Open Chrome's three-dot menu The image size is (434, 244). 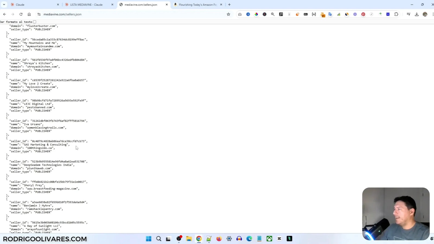pos(432,14)
